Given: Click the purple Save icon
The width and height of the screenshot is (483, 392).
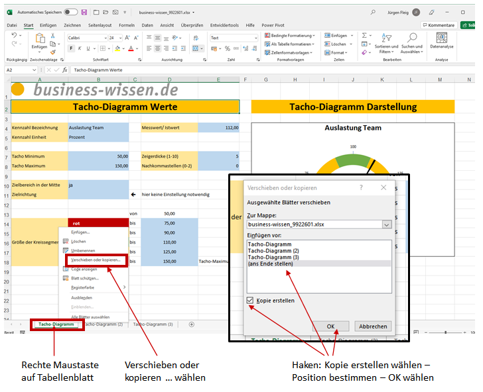Looking at the screenshot, I should pos(84,13).
